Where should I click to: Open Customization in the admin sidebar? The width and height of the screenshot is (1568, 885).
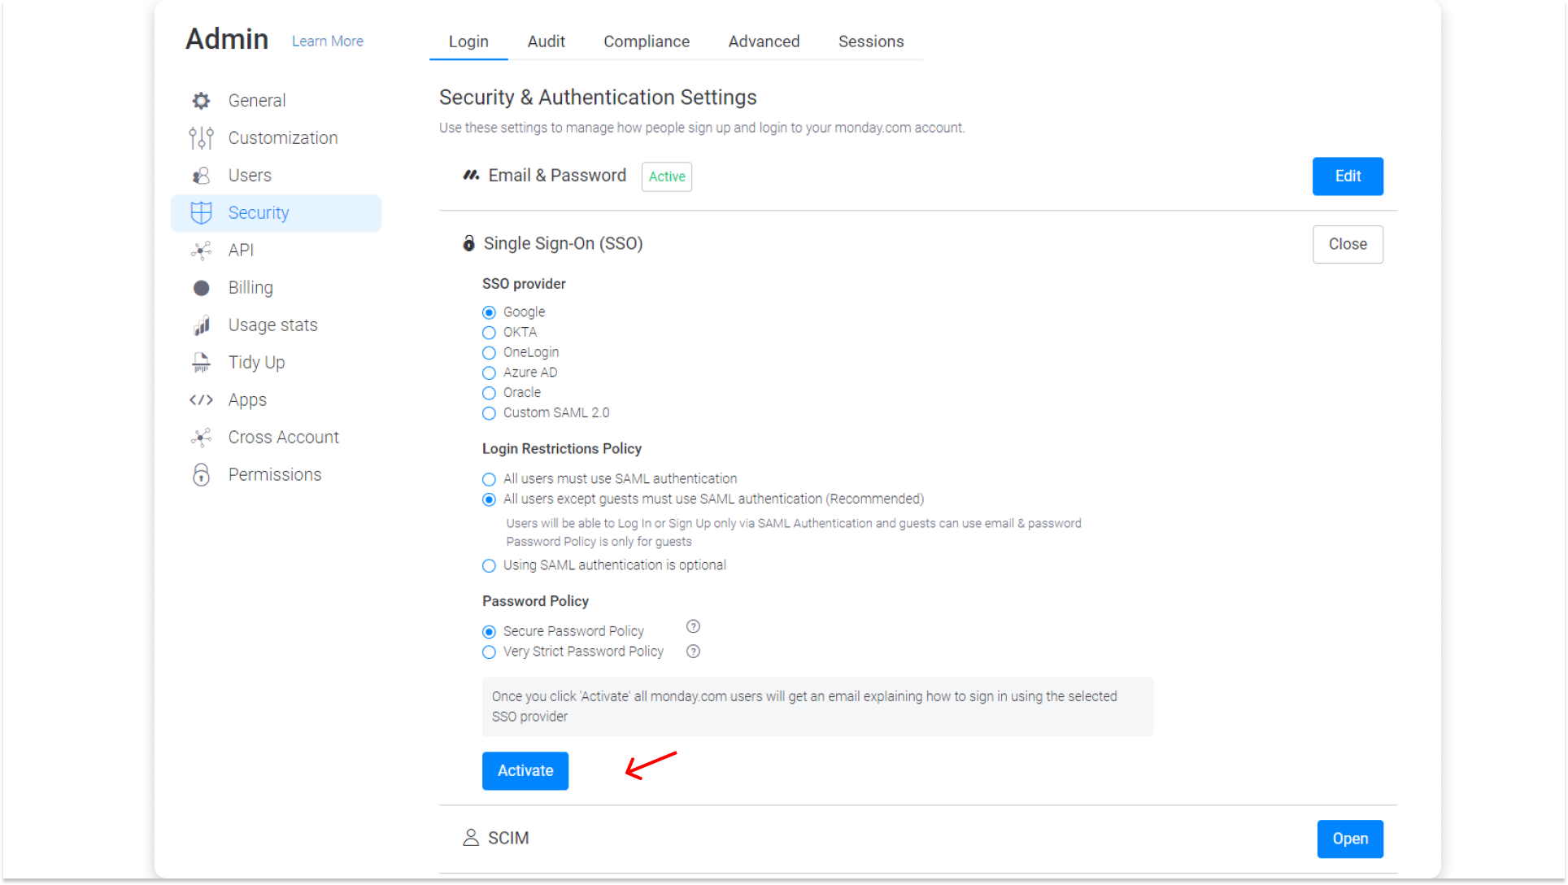click(x=276, y=138)
